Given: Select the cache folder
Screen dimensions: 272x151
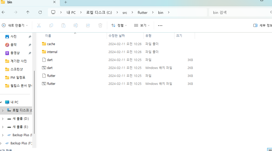Looking at the screenshot, I should pos(51,44).
